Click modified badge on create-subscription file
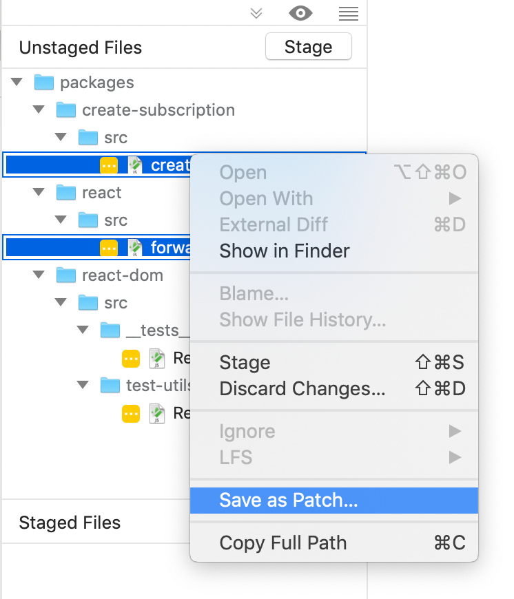Image resolution: width=514 pixels, height=599 pixels. (109, 165)
